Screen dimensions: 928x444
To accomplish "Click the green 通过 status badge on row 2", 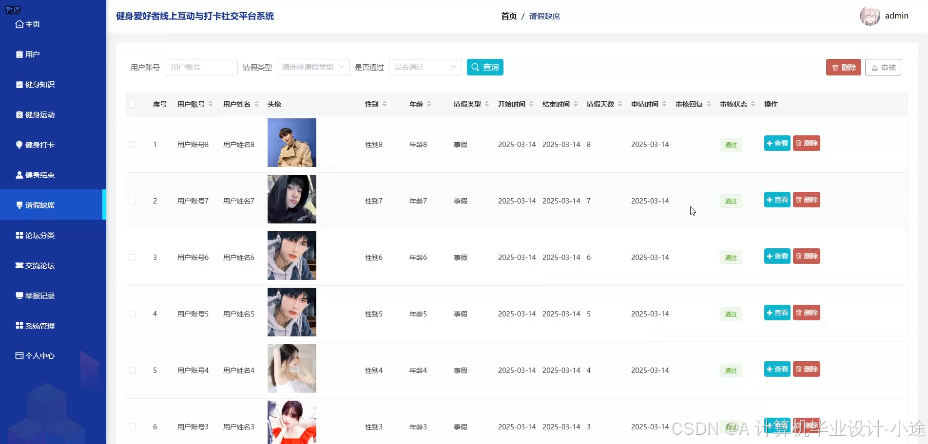I will click(730, 201).
